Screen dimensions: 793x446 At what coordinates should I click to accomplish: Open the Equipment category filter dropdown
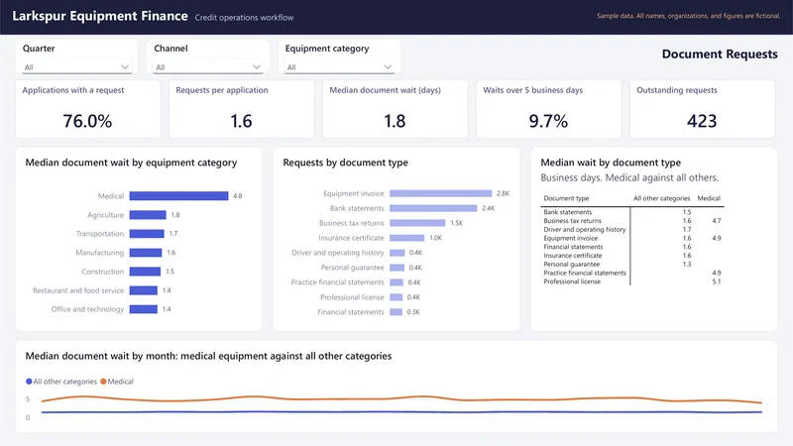pos(339,67)
